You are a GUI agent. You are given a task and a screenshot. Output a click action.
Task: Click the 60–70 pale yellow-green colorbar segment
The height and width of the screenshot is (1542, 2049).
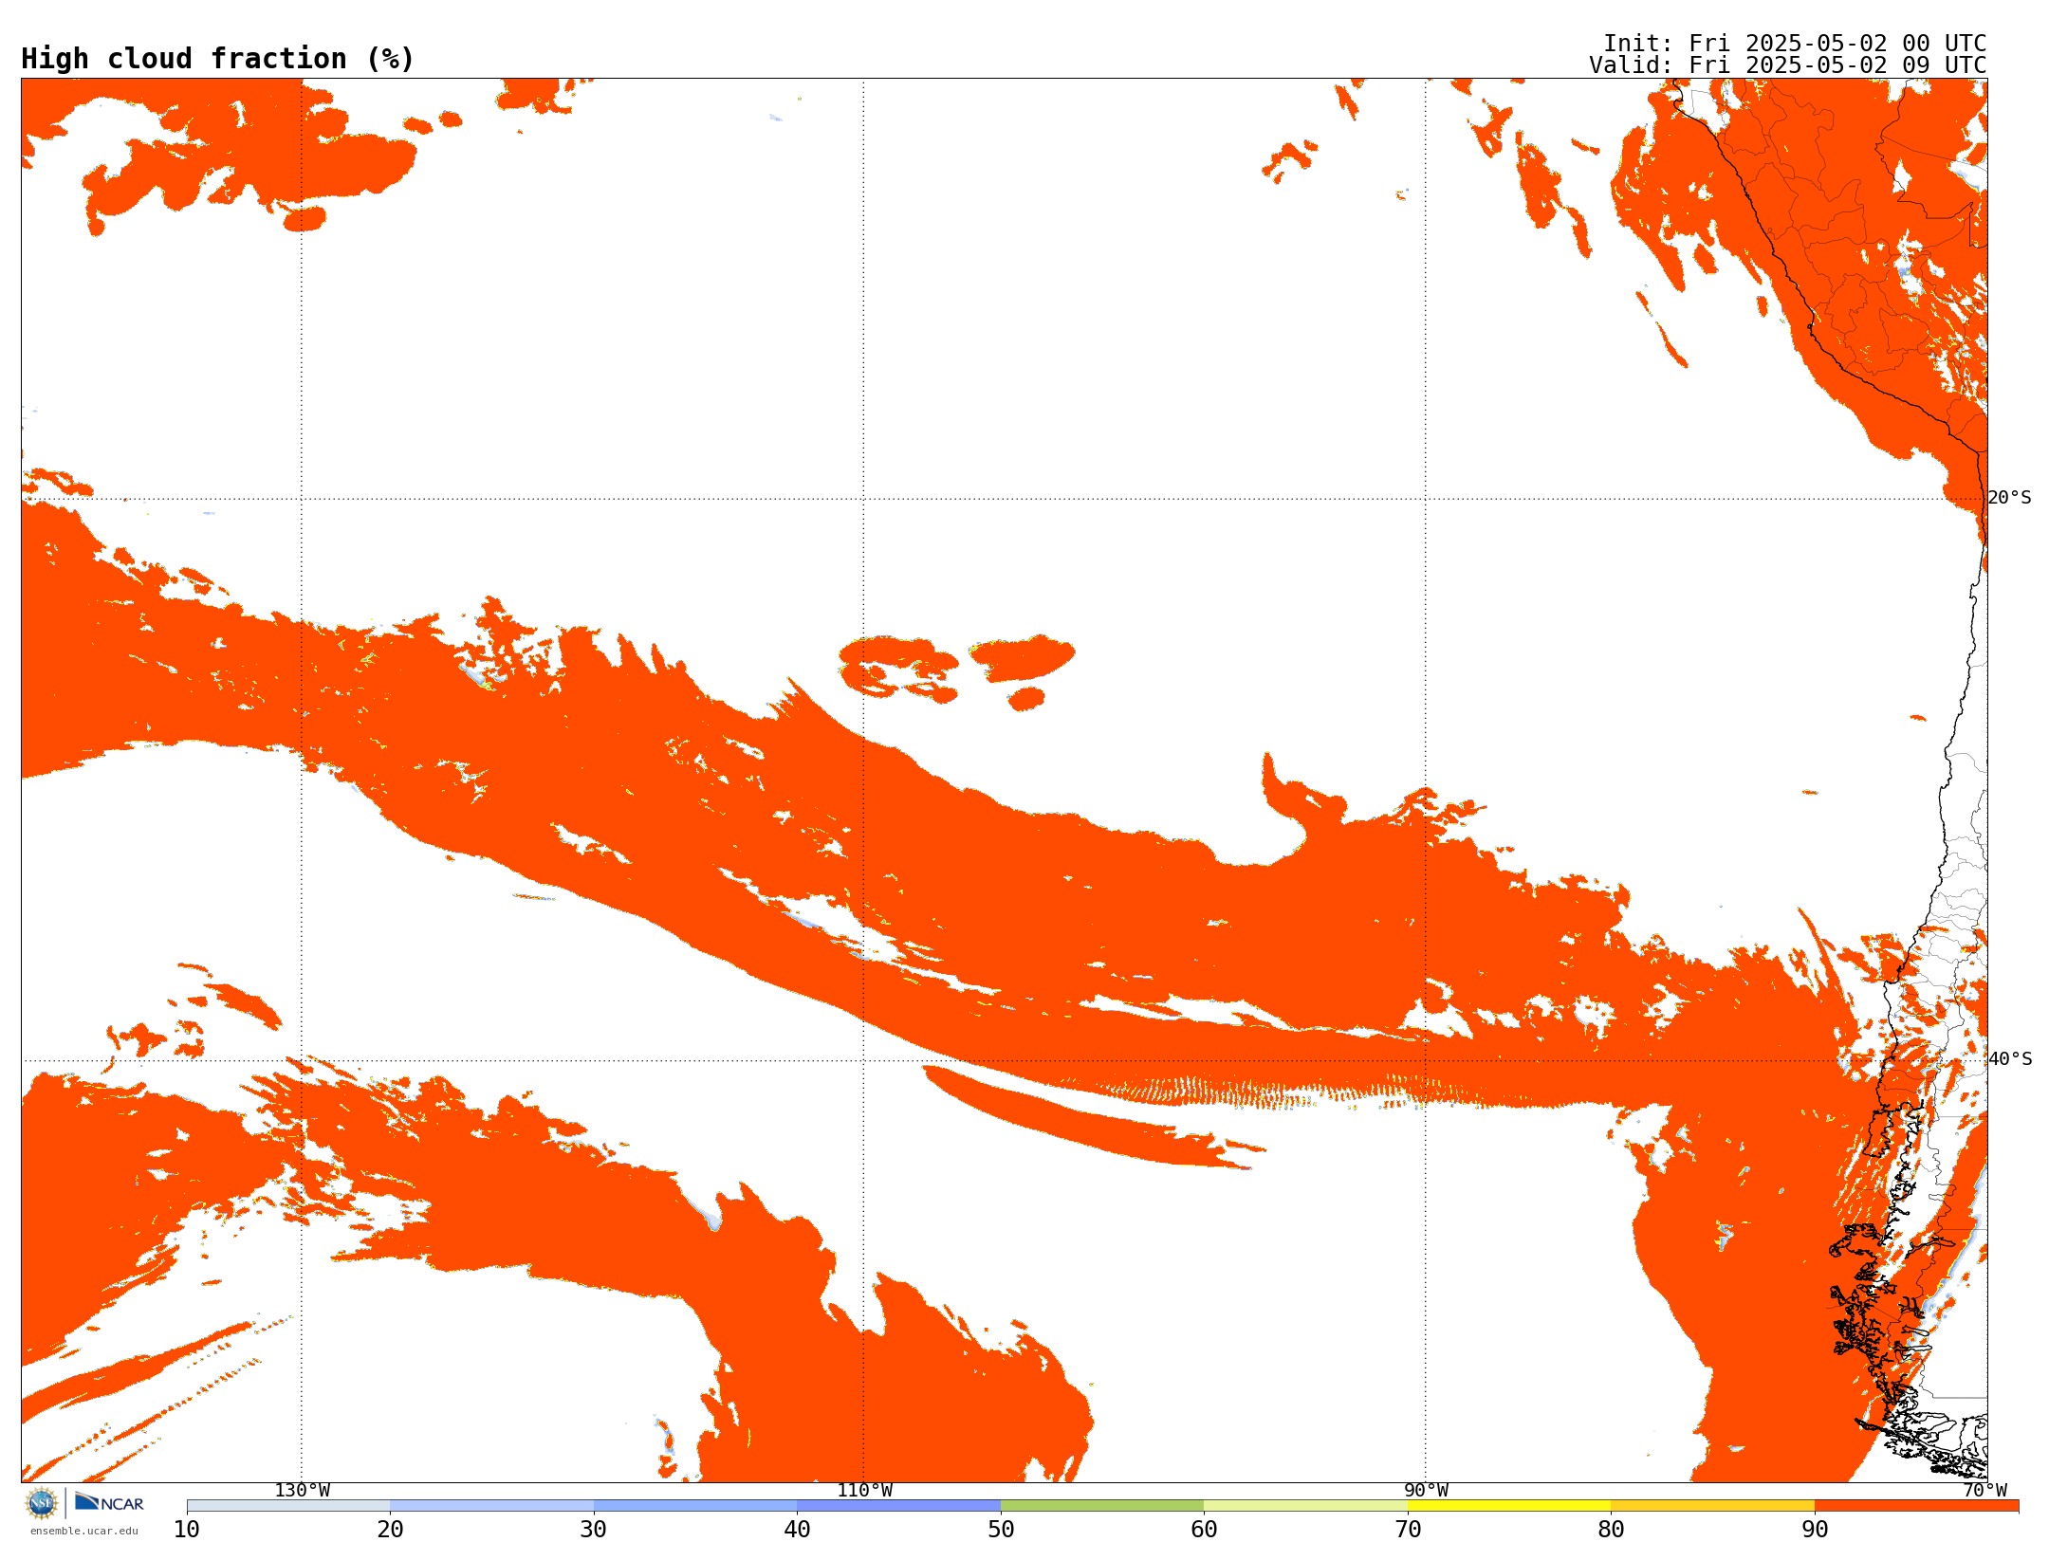coord(1305,1506)
